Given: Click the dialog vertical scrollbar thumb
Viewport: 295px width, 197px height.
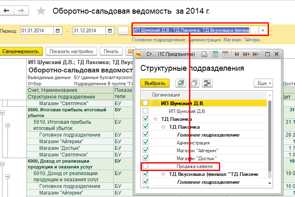Looking at the screenshot, I should (x=270, y=136).
